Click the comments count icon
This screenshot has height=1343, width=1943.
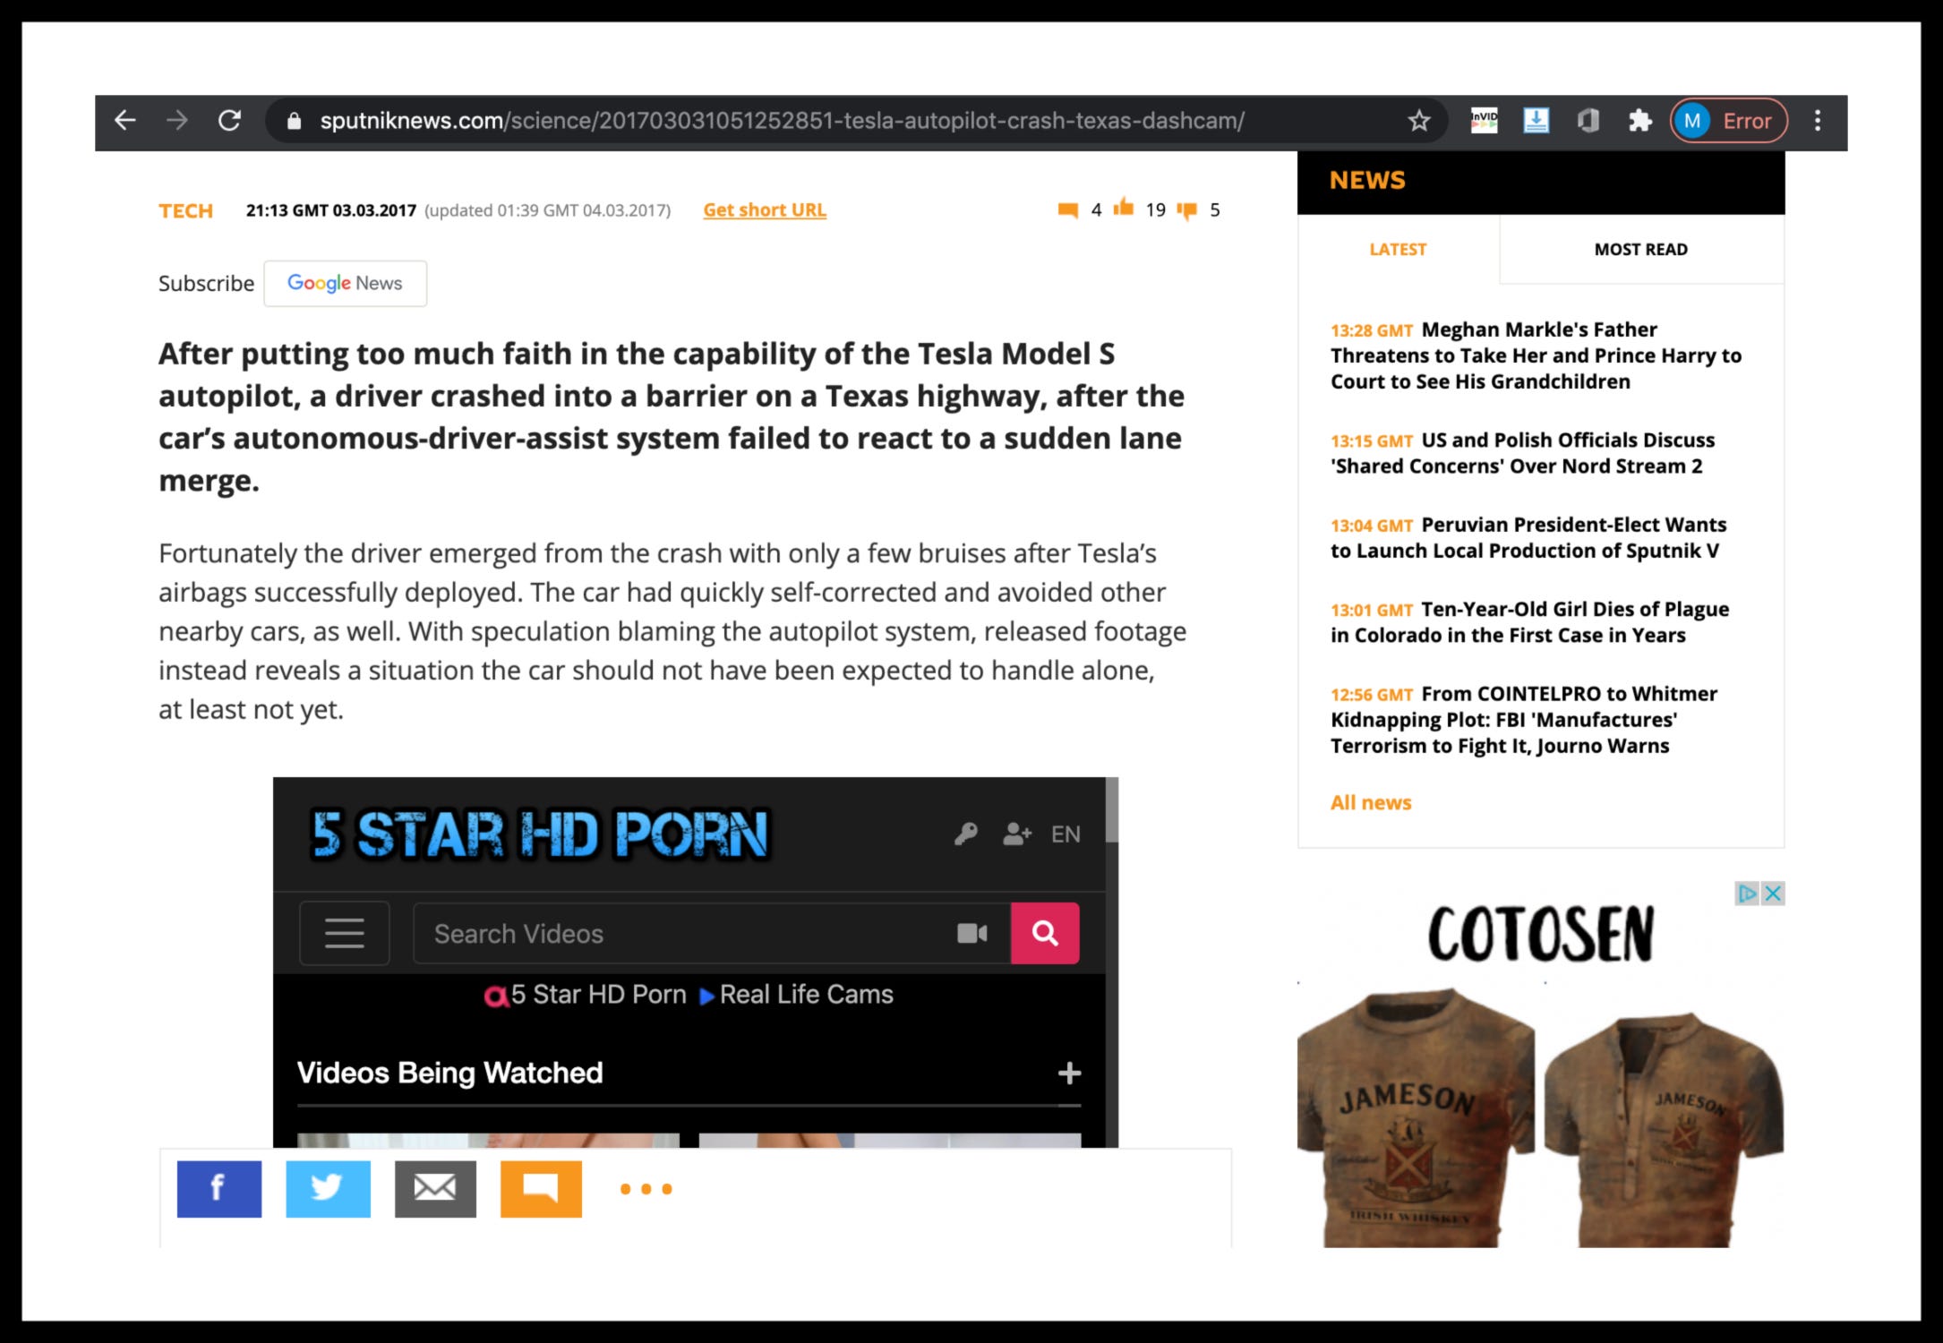tap(1068, 210)
